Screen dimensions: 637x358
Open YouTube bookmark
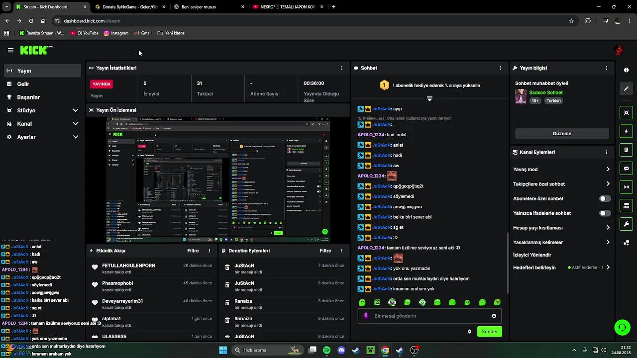(x=85, y=33)
